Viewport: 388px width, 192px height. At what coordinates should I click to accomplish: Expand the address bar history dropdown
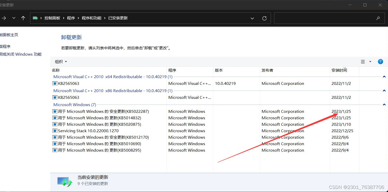[x=252, y=18]
